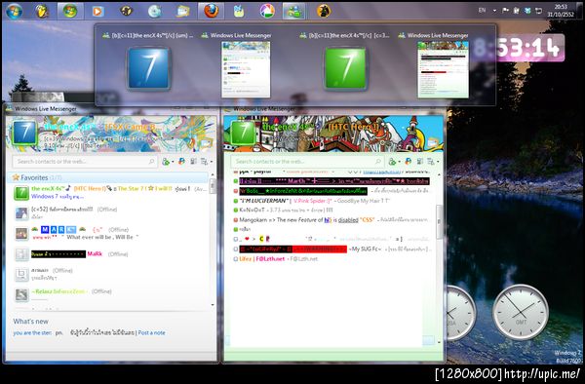Image resolution: width=585 pixels, height=384 pixels.
Task: Click the Action Center flag tray icon
Action: point(505,11)
